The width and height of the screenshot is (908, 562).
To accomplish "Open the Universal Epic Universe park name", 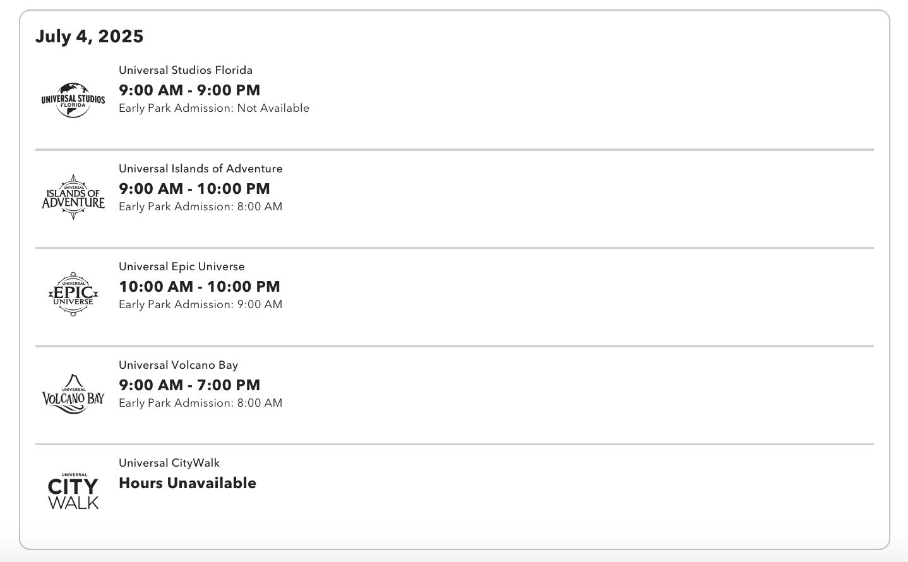I will click(182, 266).
